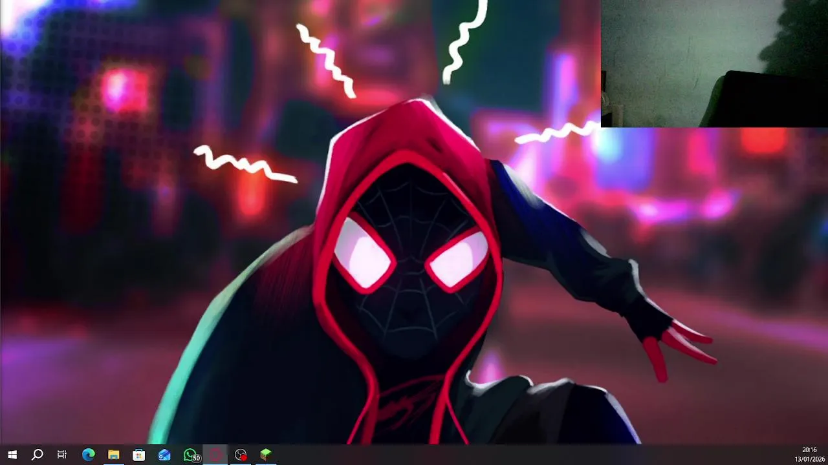Switch to OBS Studio in the taskbar
Image resolution: width=828 pixels, height=465 pixels.
point(241,455)
